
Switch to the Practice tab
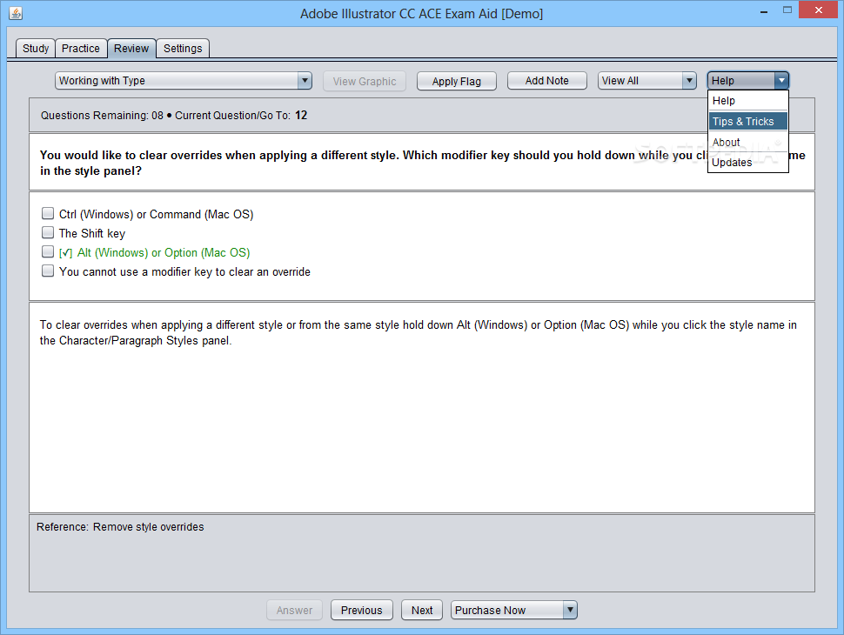tap(81, 49)
